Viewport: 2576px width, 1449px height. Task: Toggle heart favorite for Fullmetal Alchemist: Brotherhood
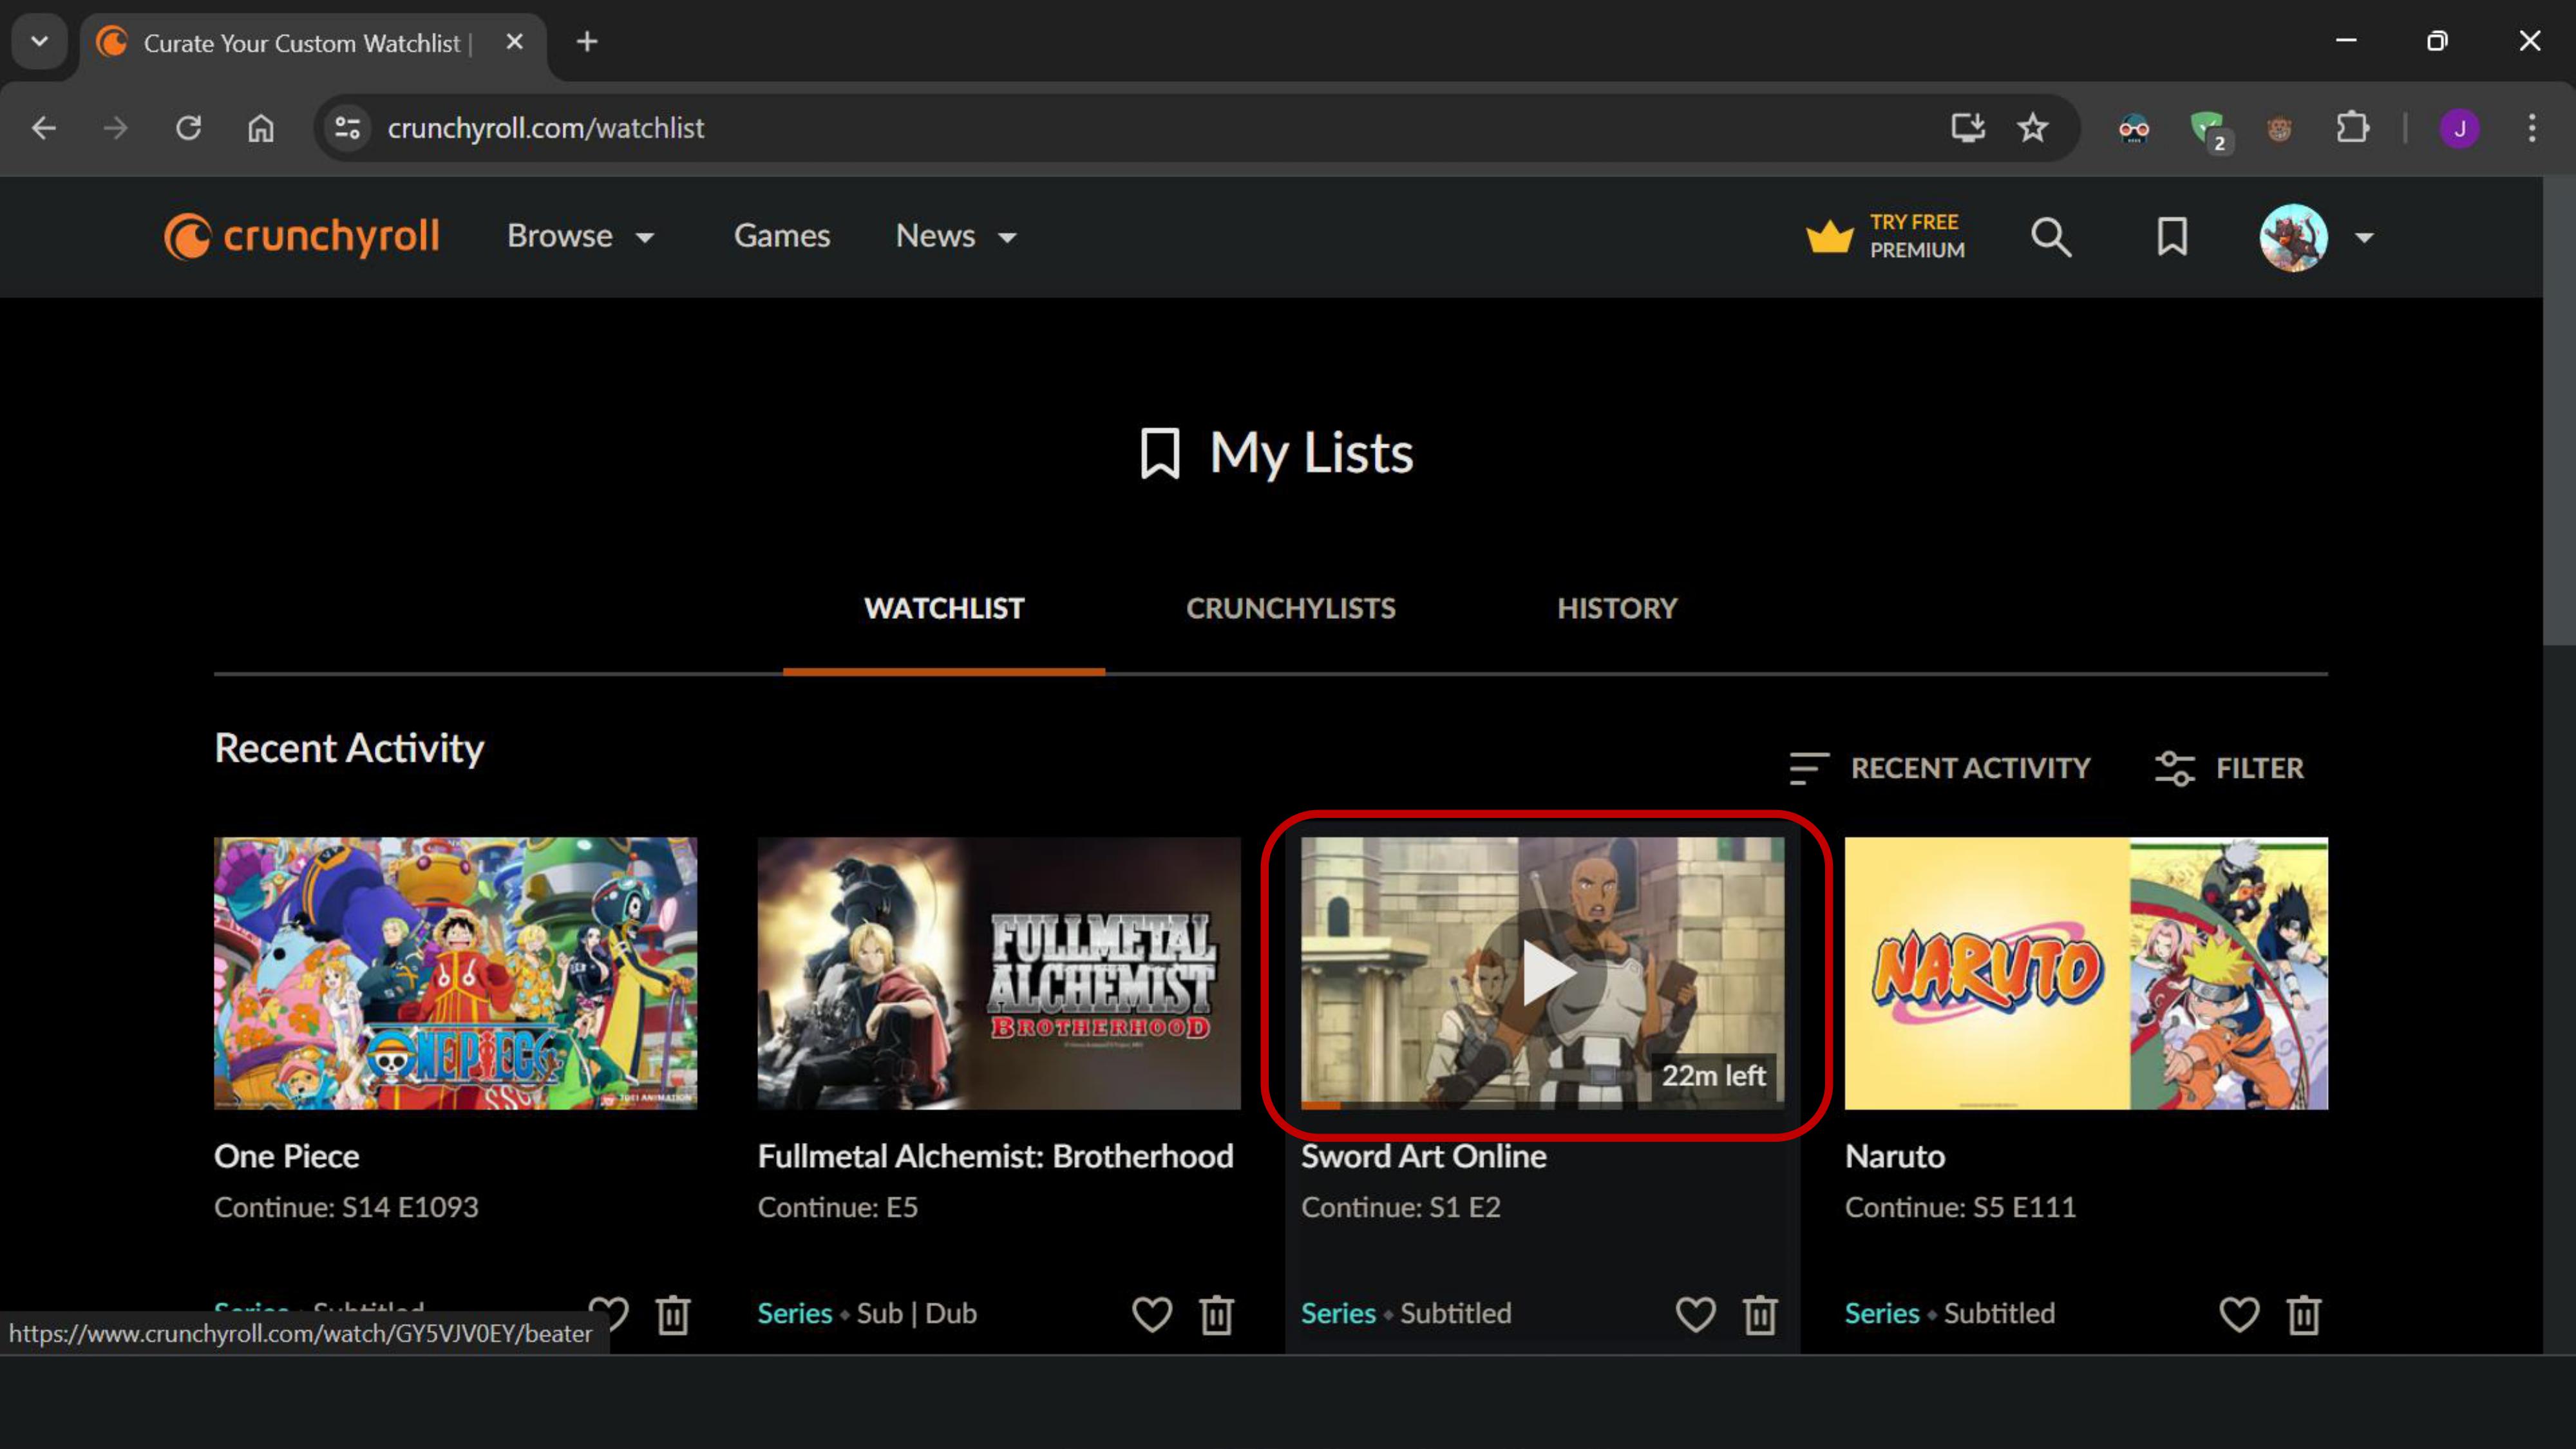click(x=1151, y=1314)
